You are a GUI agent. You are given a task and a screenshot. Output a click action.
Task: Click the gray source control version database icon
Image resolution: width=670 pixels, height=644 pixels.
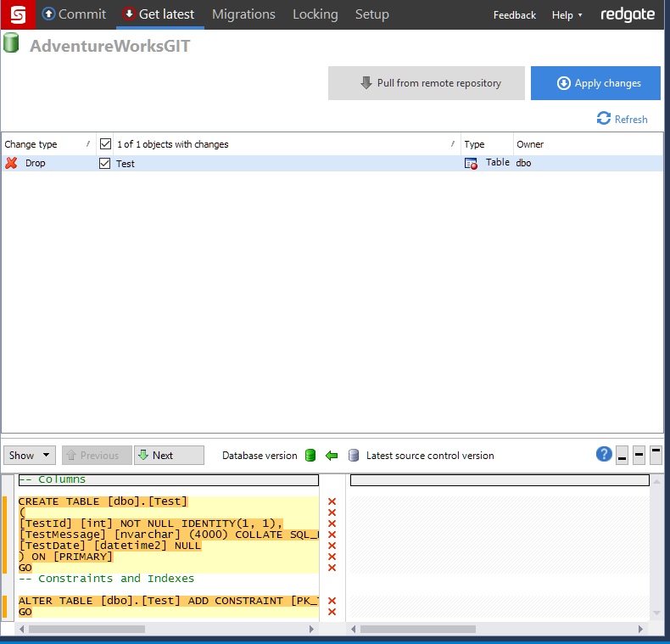[354, 456]
